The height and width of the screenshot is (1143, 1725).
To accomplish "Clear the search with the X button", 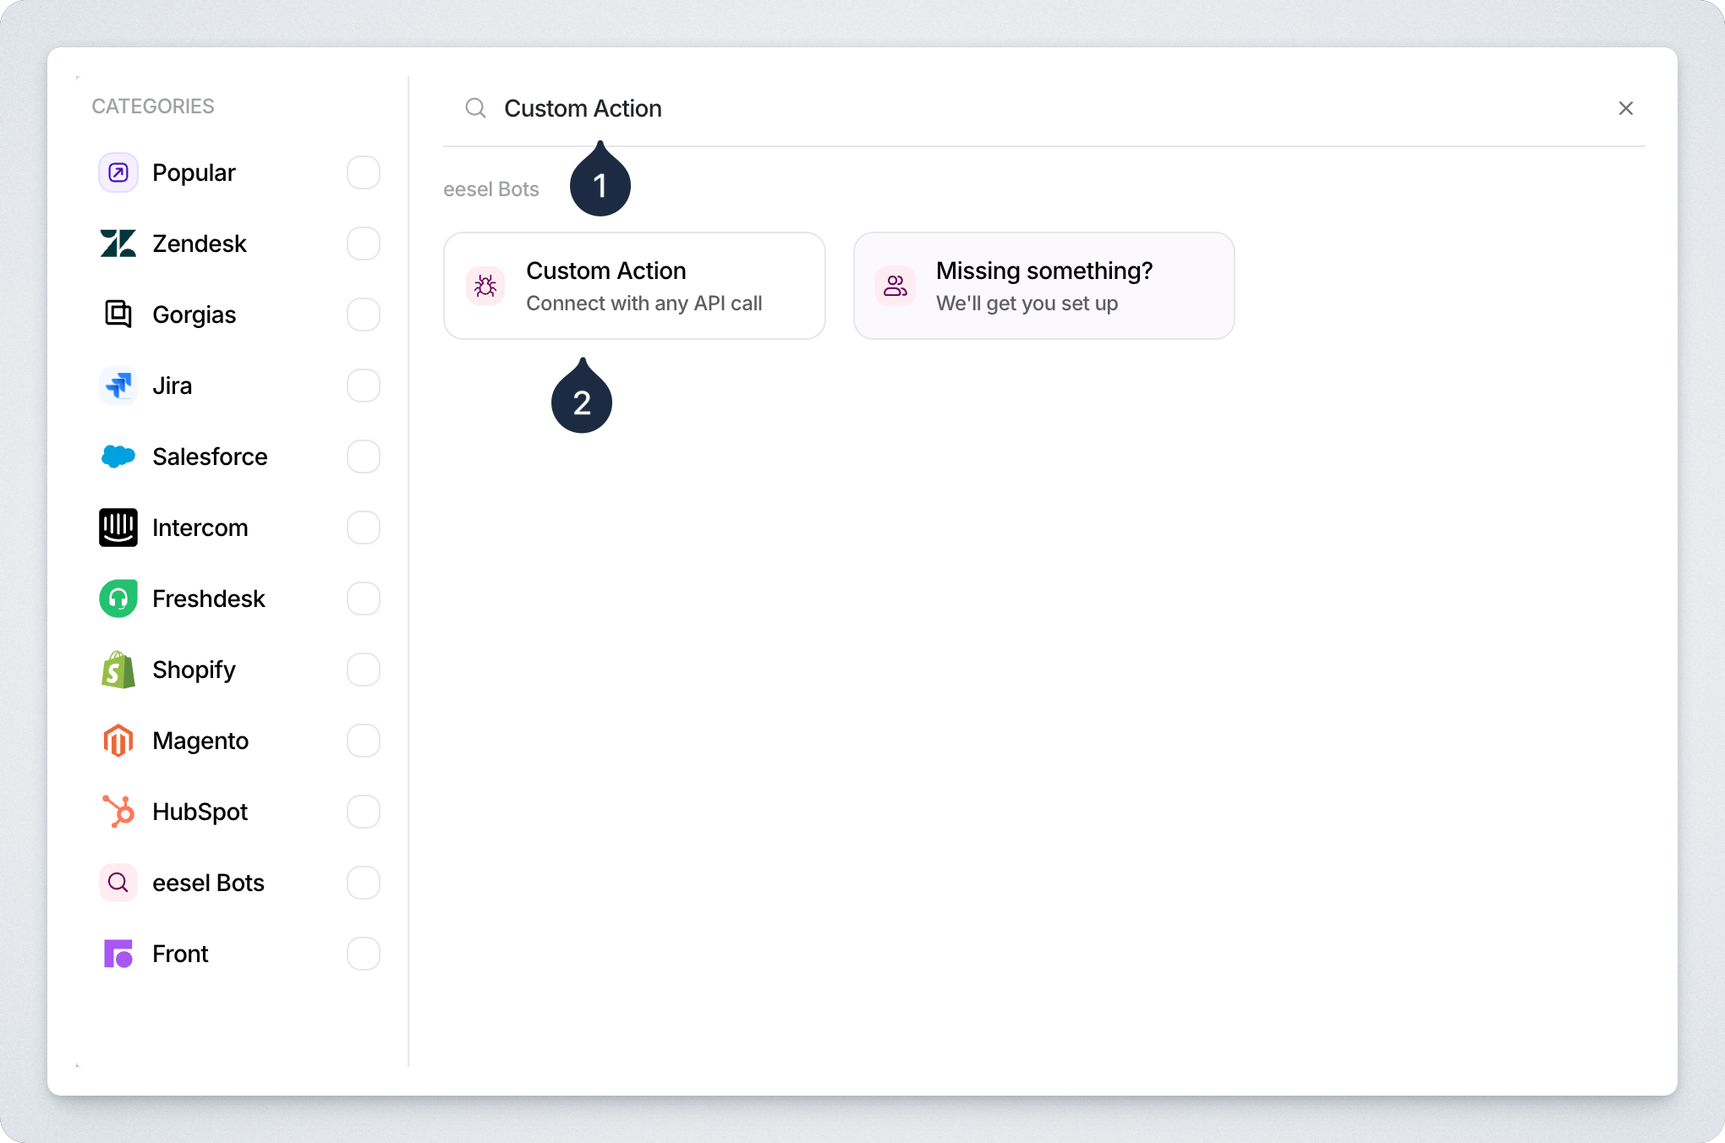I will 1625,108.
